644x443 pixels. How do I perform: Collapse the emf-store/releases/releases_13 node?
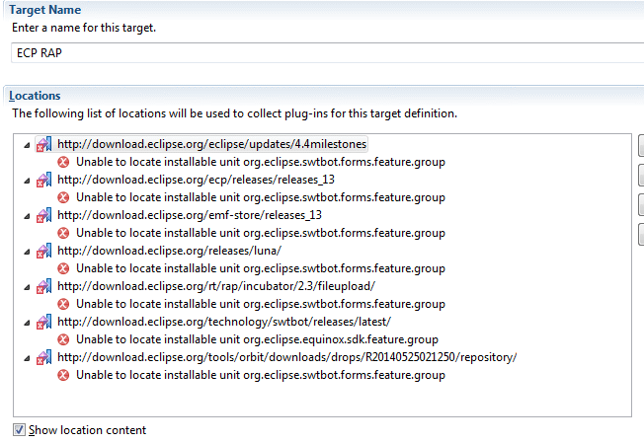click(27, 216)
